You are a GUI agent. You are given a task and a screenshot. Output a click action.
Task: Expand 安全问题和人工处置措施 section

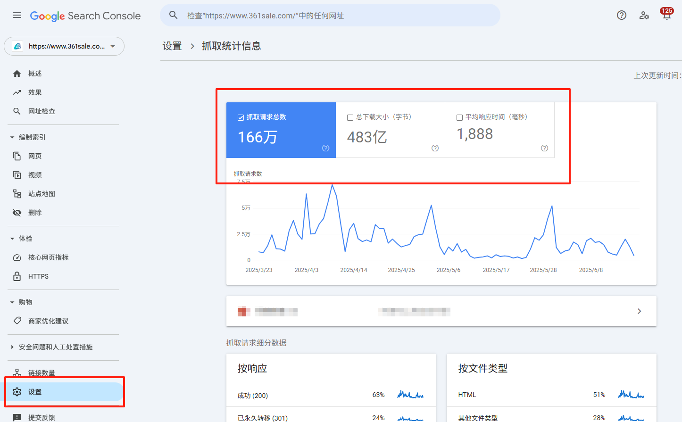[12, 347]
